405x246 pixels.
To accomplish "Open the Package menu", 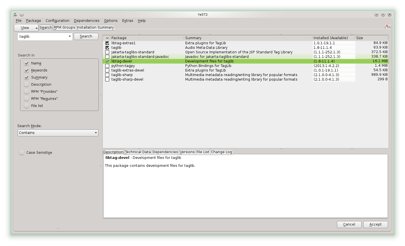I will (33, 21).
